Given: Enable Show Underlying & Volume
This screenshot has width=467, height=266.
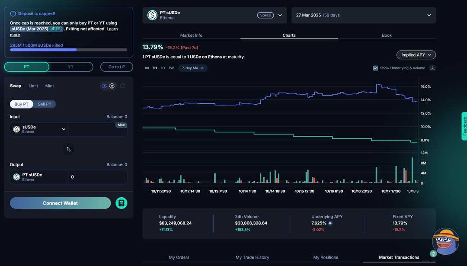Looking at the screenshot, I should coord(375,68).
